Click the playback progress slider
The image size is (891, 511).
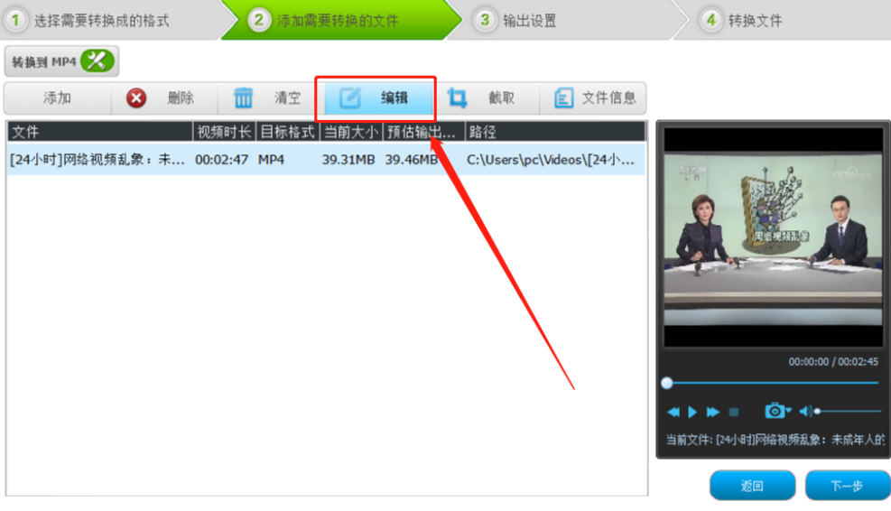click(773, 383)
